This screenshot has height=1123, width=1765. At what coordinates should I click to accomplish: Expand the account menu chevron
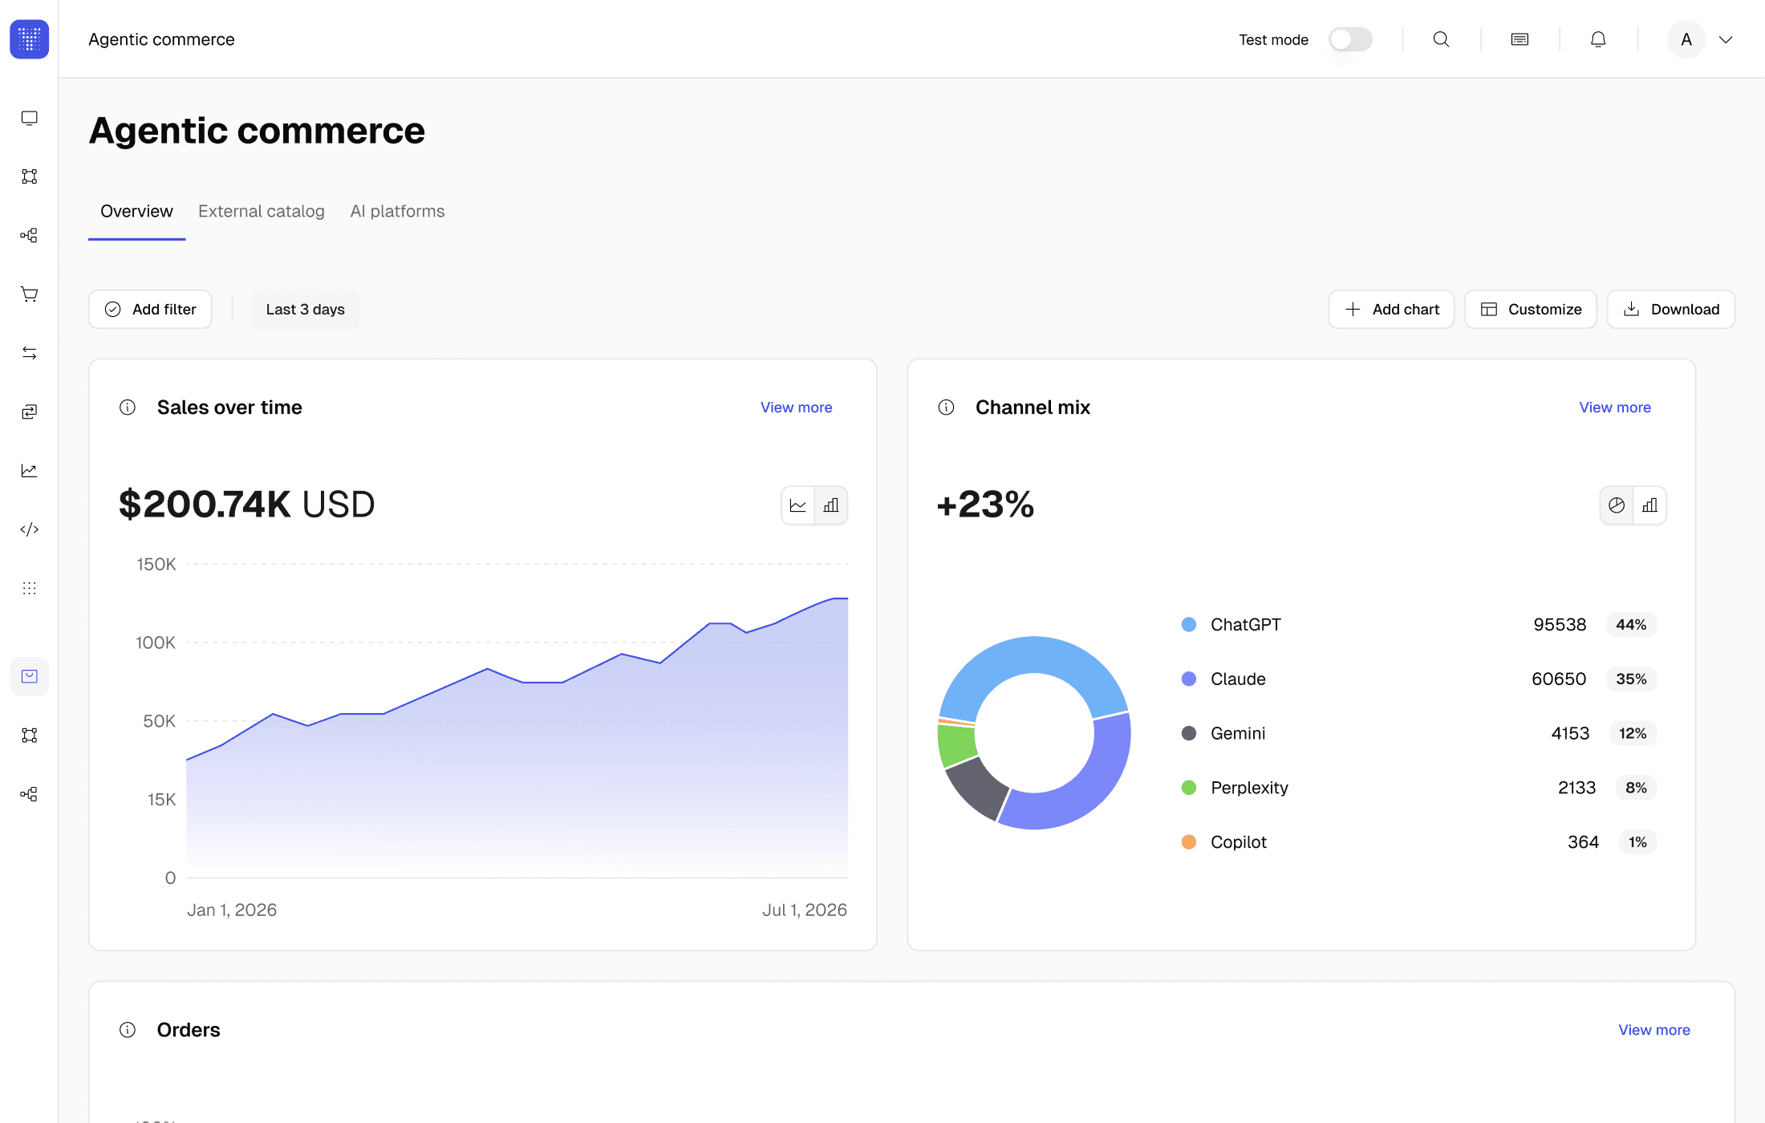coord(1726,39)
